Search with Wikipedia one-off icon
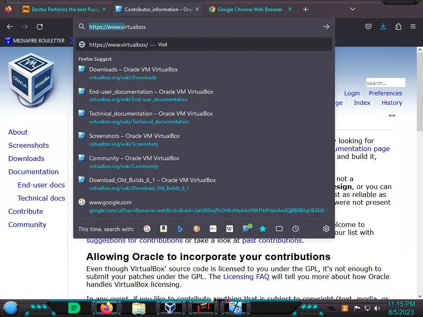423x317 pixels. tap(230, 229)
